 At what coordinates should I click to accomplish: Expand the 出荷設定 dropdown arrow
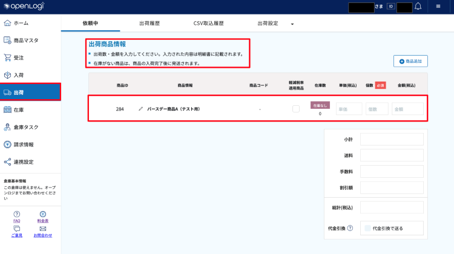(x=292, y=24)
